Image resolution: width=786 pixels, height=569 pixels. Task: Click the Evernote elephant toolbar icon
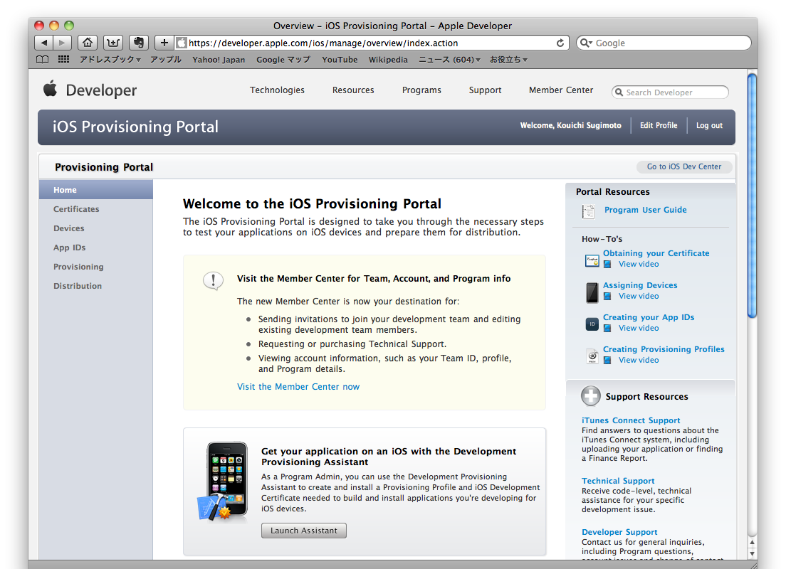click(x=138, y=43)
